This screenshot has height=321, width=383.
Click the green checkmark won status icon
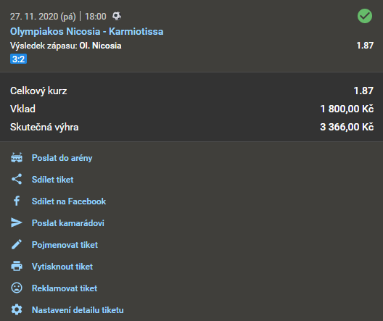pyautogui.click(x=365, y=16)
